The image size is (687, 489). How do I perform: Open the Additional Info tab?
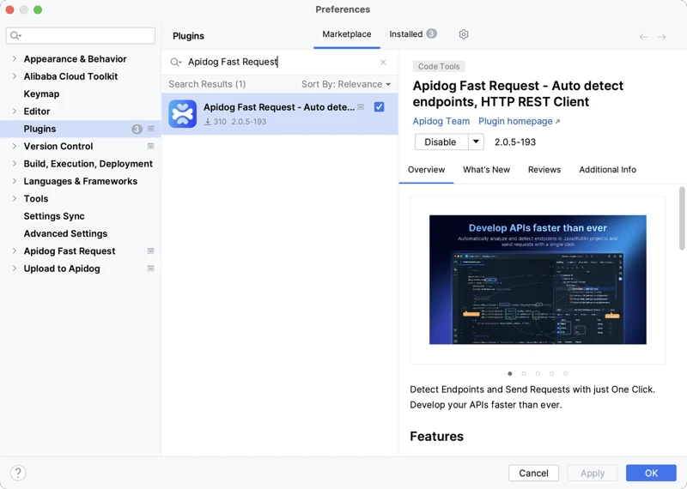pos(608,170)
